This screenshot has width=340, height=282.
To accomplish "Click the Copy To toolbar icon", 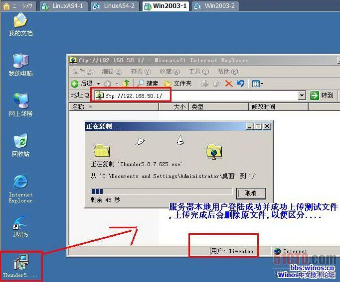I will [x=217, y=84].
